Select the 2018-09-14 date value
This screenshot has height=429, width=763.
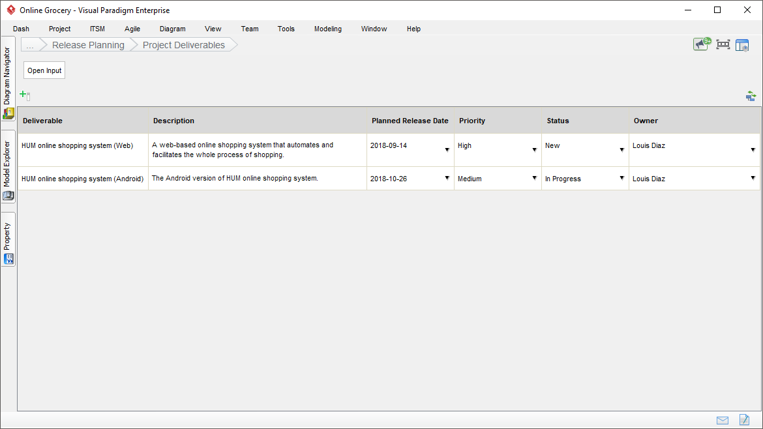point(388,145)
